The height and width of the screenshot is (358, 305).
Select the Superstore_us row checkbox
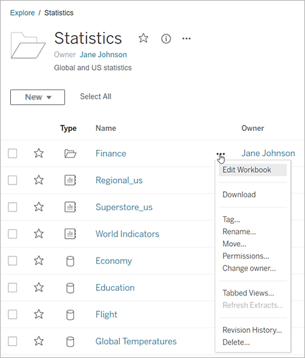coord(13,207)
